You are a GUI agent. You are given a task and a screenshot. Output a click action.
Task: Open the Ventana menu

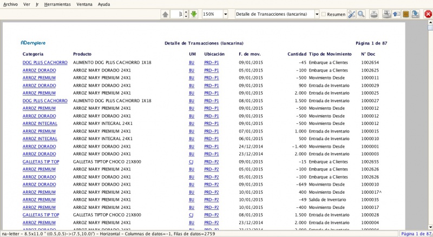(x=84, y=4)
